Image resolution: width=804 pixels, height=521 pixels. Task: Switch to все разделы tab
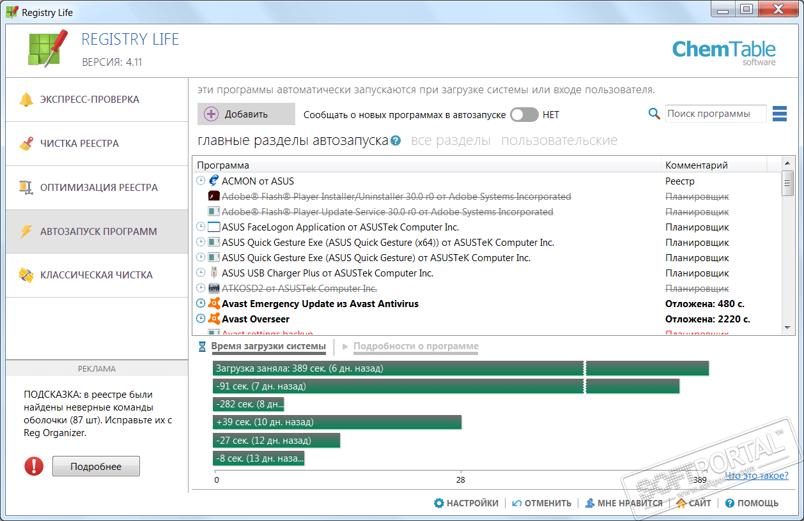(451, 140)
